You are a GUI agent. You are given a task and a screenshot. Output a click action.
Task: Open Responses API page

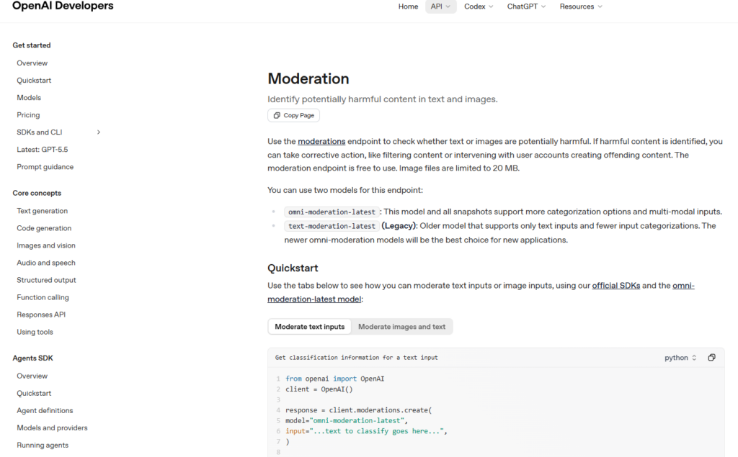pyautogui.click(x=41, y=315)
